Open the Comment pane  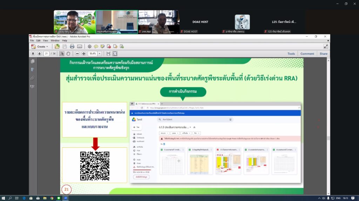(x=307, y=54)
